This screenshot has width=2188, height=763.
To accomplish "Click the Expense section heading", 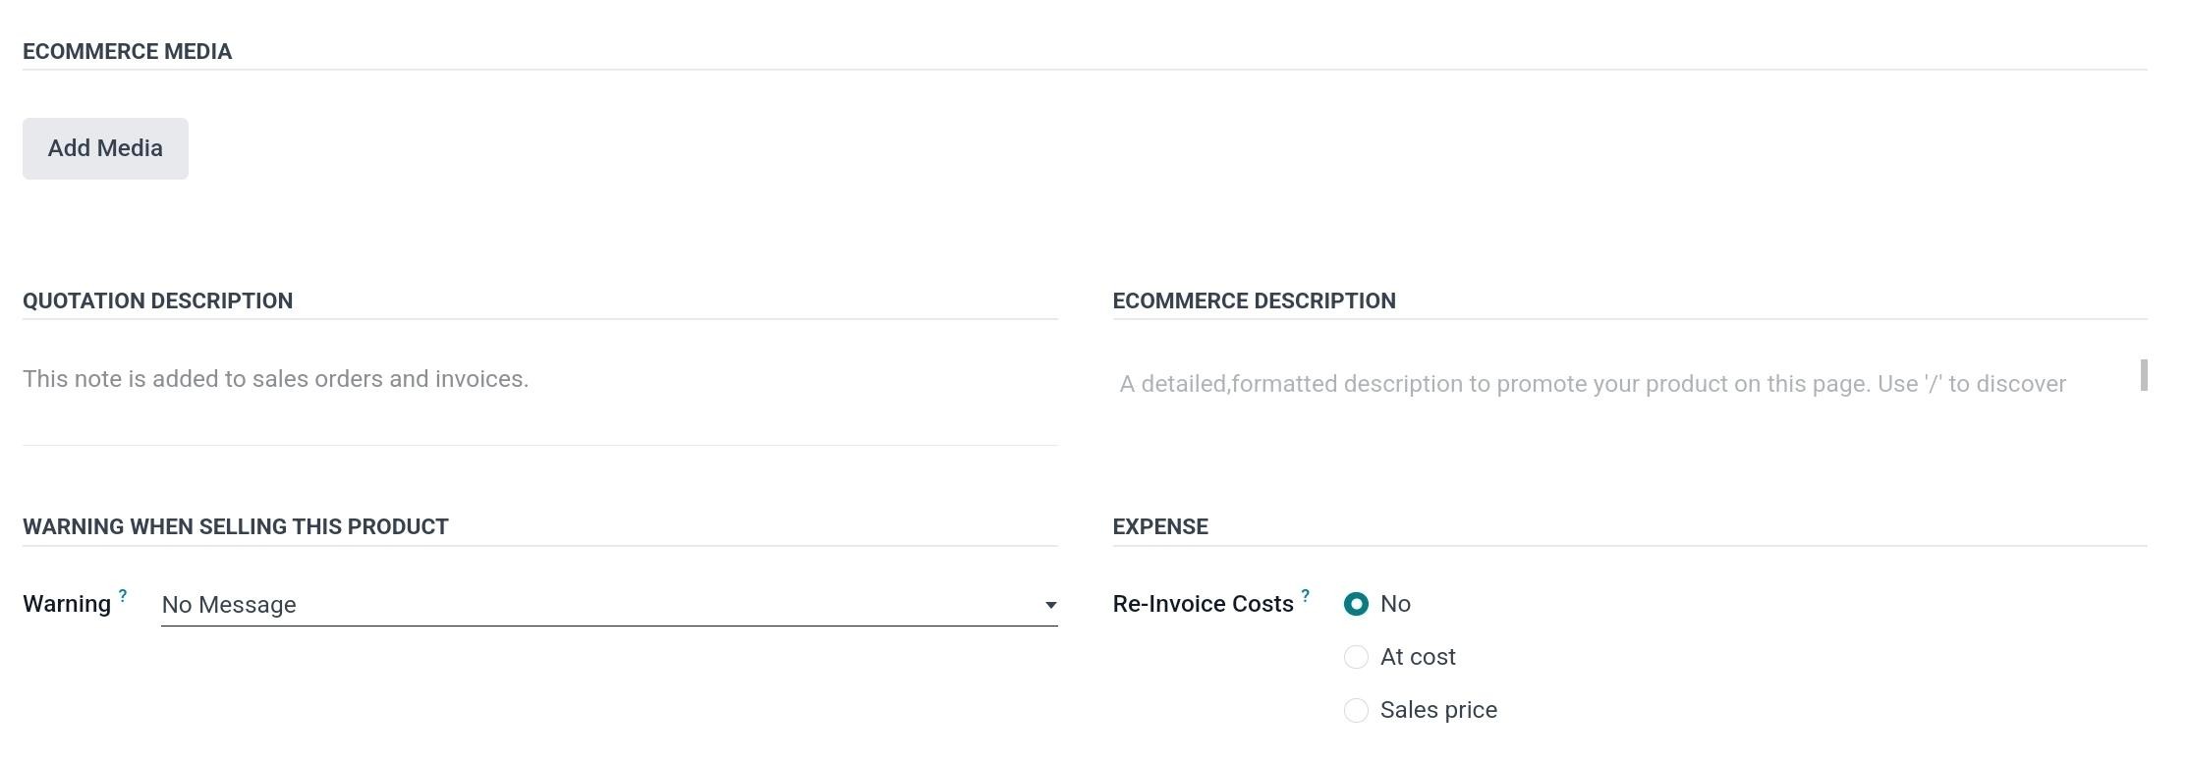I will [x=1160, y=527].
